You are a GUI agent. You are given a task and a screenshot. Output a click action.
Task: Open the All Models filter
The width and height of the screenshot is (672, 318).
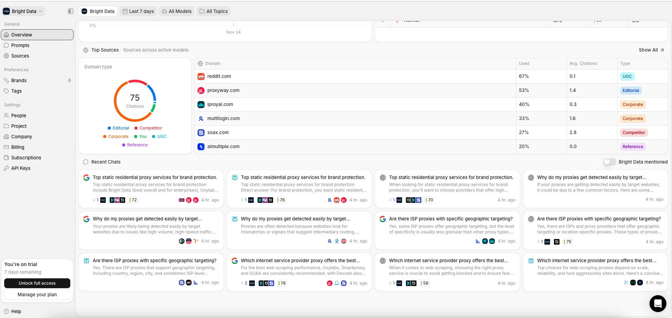pos(177,11)
